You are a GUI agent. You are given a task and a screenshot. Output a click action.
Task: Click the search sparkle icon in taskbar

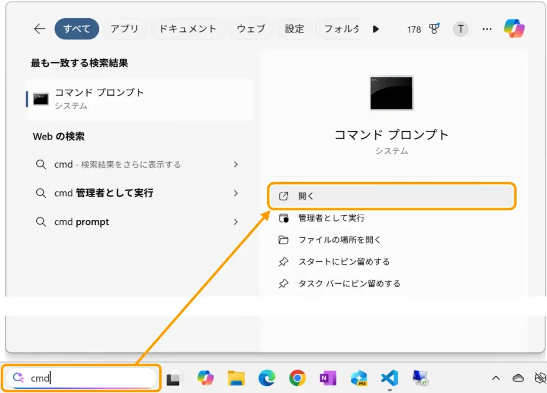click(18, 378)
